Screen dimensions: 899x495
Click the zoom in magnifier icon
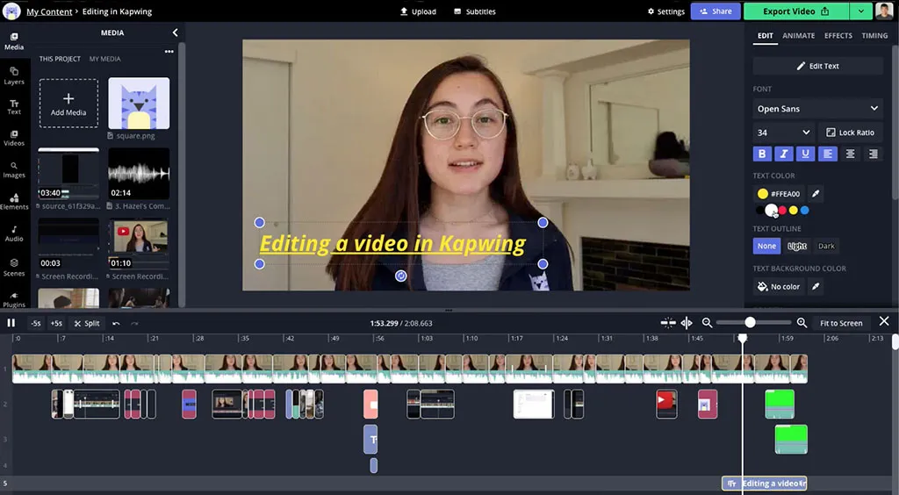pyautogui.click(x=802, y=323)
